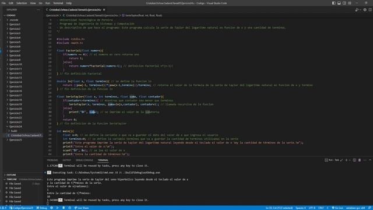The width and height of the screenshot is (373, 210).
Task: Open notifications bell in status bar
Action: tap(370, 208)
